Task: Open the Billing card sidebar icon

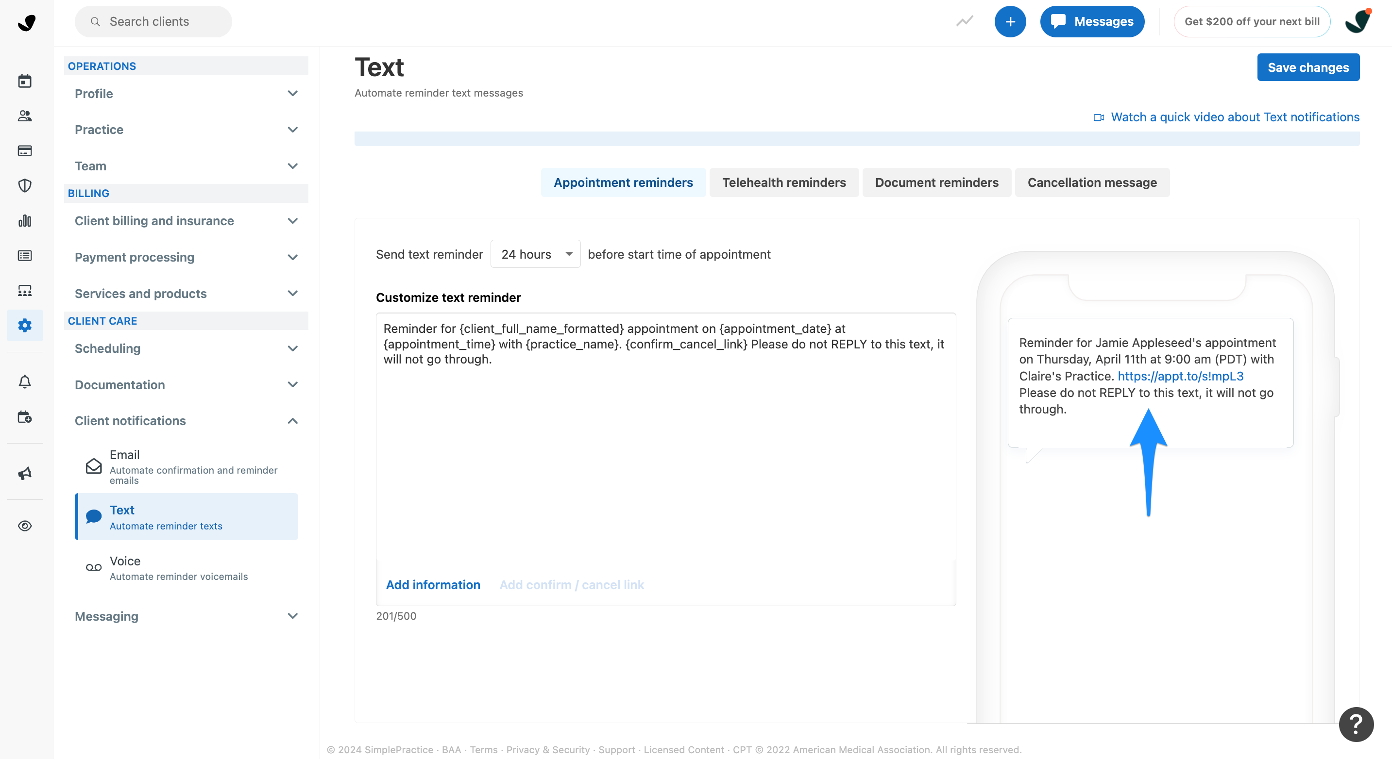Action: [25, 150]
